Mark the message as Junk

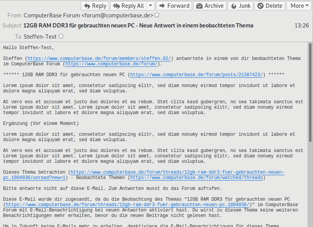tap(240, 6)
